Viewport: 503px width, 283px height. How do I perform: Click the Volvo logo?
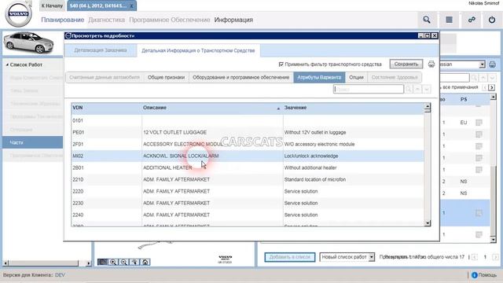[x=19, y=14]
